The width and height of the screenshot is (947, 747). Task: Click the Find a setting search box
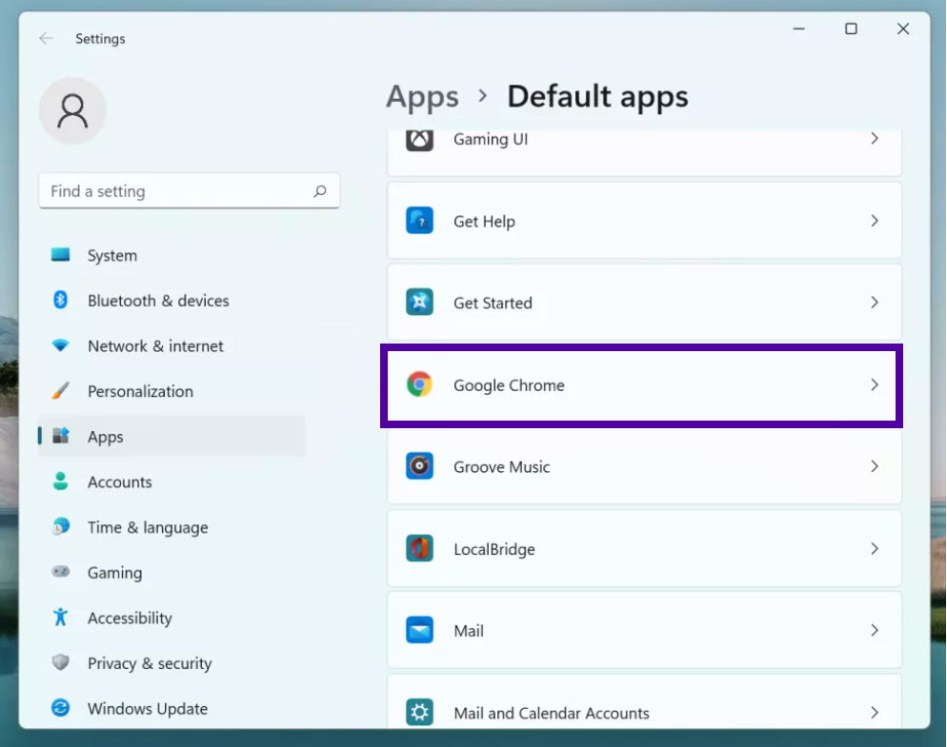pos(189,191)
